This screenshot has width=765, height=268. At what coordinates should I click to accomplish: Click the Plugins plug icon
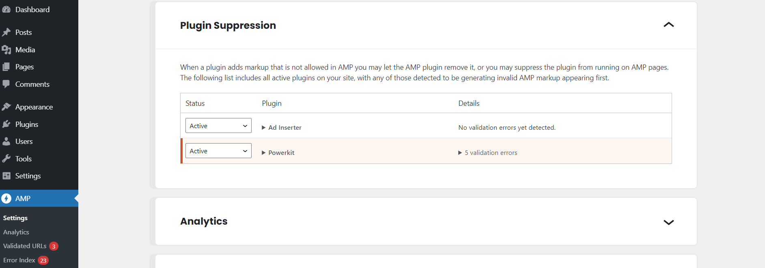pos(6,124)
